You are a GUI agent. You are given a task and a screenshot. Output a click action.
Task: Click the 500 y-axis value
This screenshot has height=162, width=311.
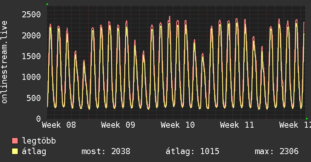(x=34, y=98)
